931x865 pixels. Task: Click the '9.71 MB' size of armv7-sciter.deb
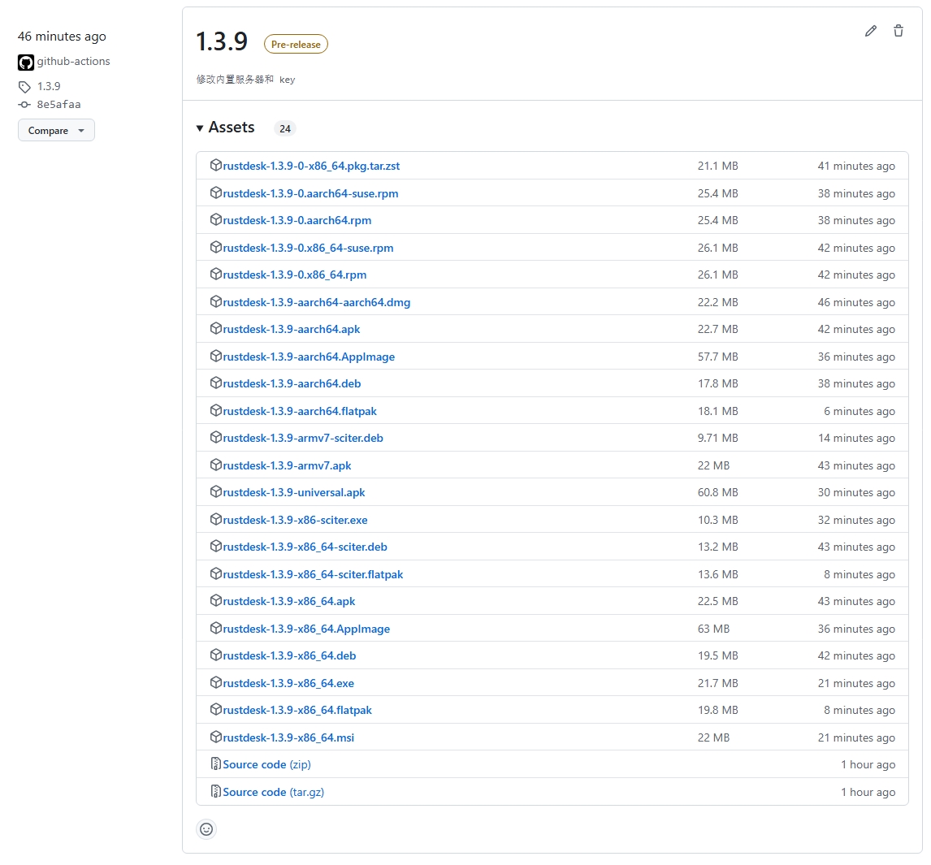718,438
